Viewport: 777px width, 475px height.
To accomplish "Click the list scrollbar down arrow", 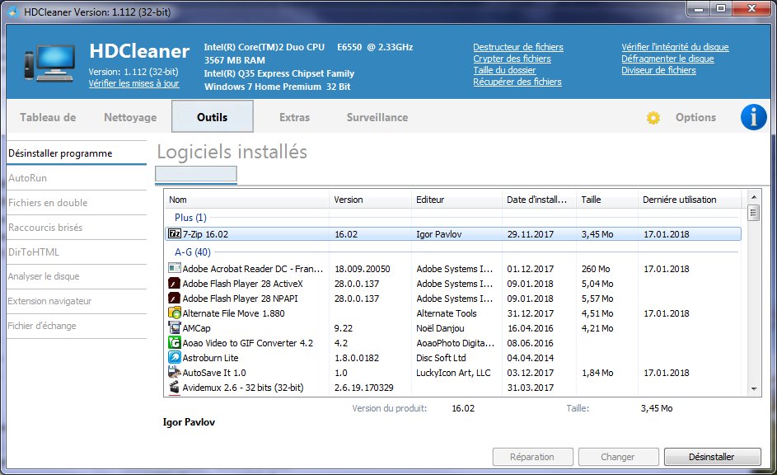I will (x=754, y=389).
